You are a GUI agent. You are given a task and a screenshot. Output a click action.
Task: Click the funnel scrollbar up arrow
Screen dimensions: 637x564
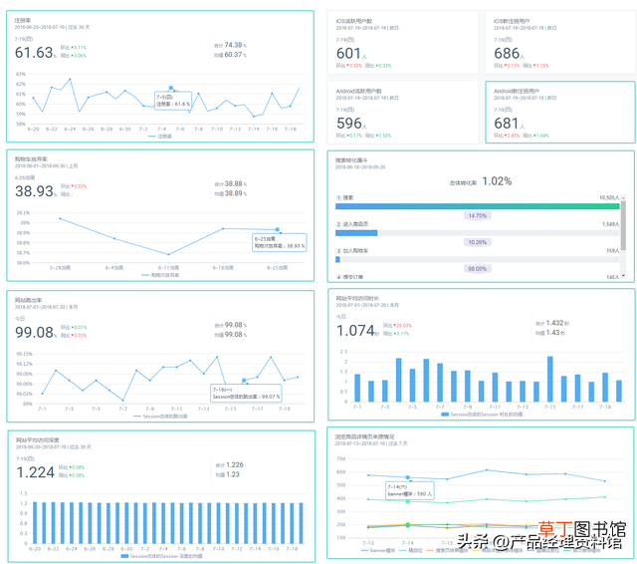pyautogui.click(x=623, y=197)
